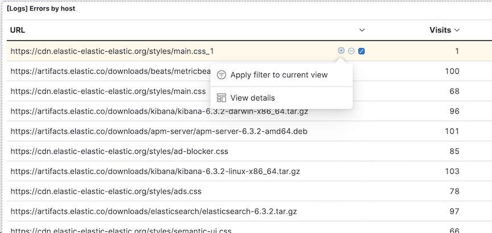Select the styles/main.css URL row
The height and width of the screenshot is (233, 492).
click(x=108, y=91)
